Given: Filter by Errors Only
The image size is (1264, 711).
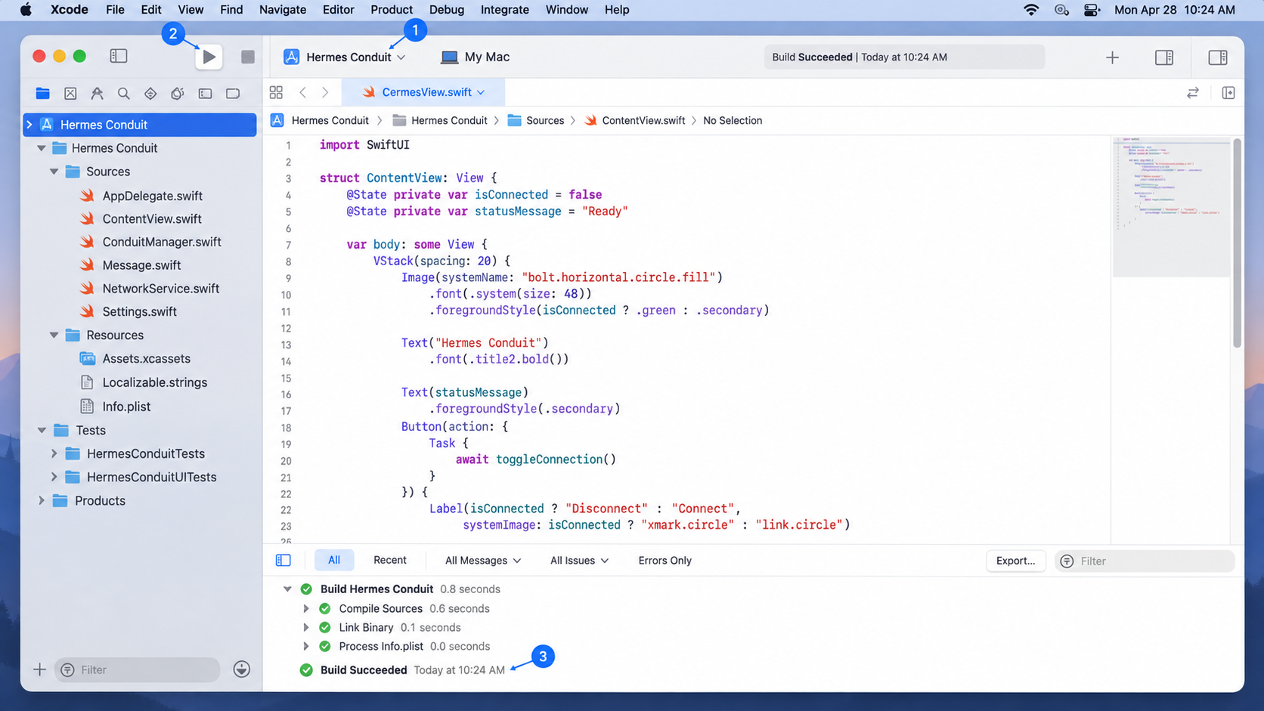Looking at the screenshot, I should [x=665, y=561].
